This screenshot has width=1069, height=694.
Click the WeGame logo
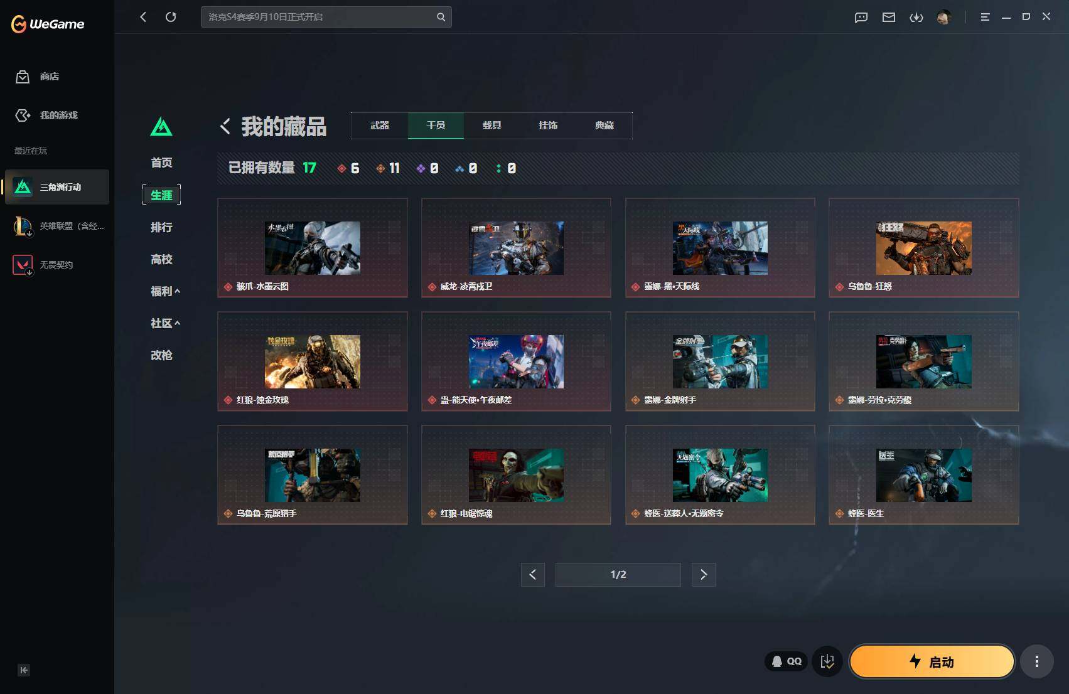[48, 24]
